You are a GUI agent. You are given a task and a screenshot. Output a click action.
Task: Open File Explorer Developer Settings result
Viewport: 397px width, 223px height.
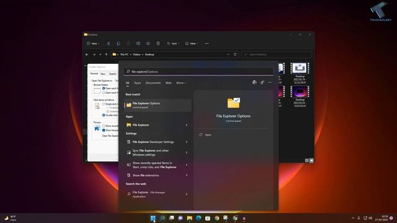[155, 142]
